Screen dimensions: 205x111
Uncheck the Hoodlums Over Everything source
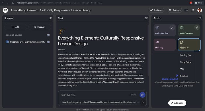pyautogui.click(x=48, y=42)
